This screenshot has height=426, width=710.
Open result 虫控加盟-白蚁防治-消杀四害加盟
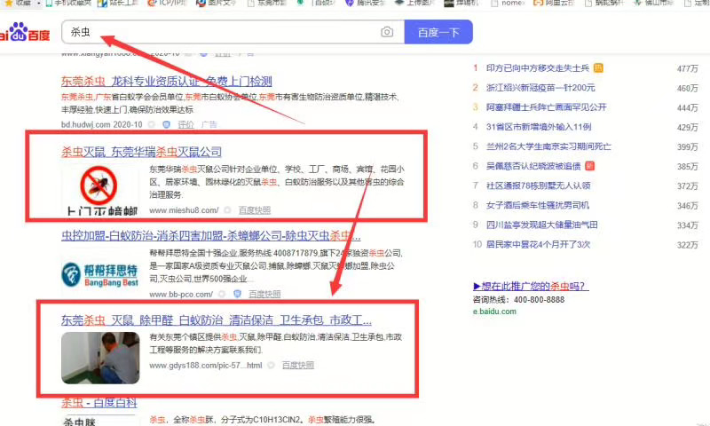point(211,236)
